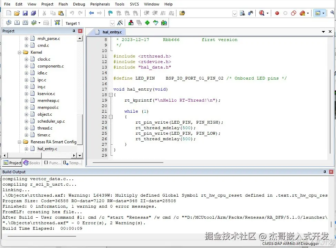Click the Translate file icon
This screenshot has height=248, width=336.
(x=9, y=22)
